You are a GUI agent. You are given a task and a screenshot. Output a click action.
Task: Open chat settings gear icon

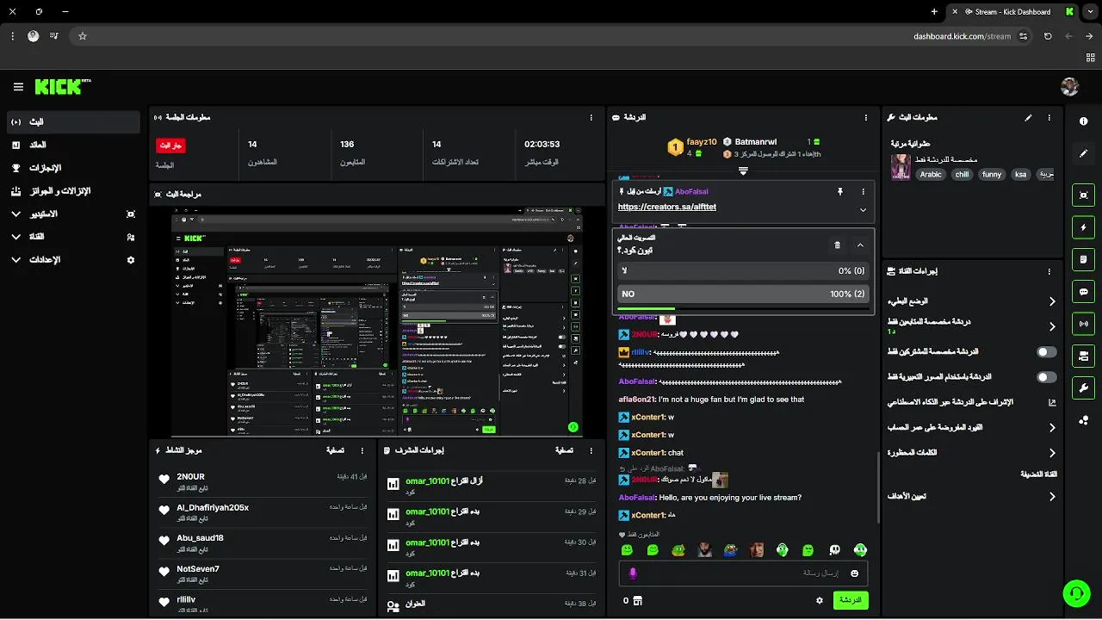pyautogui.click(x=820, y=600)
